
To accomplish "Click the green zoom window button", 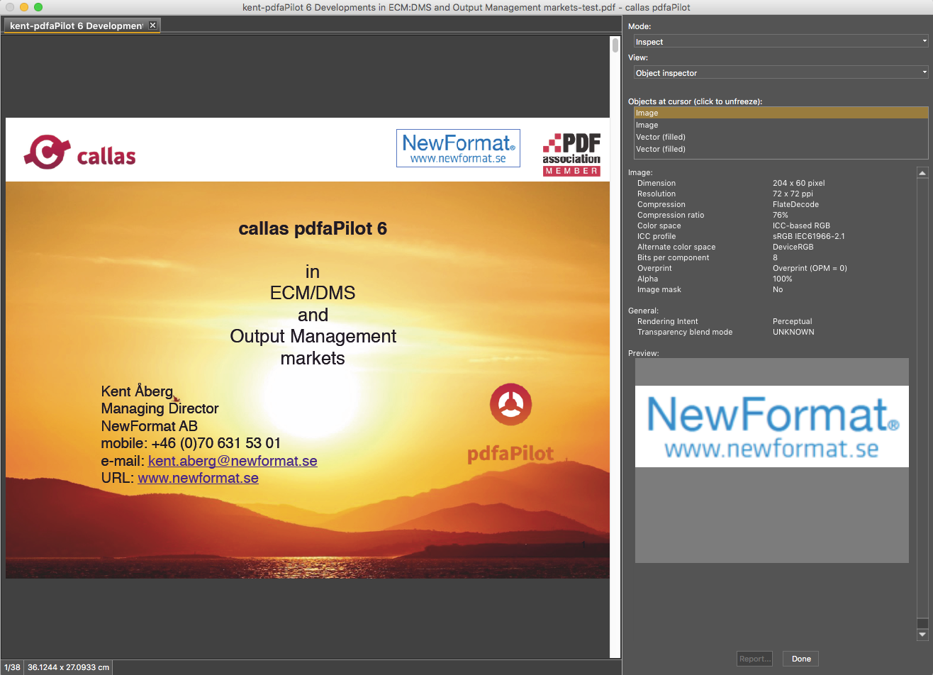I will coord(38,7).
